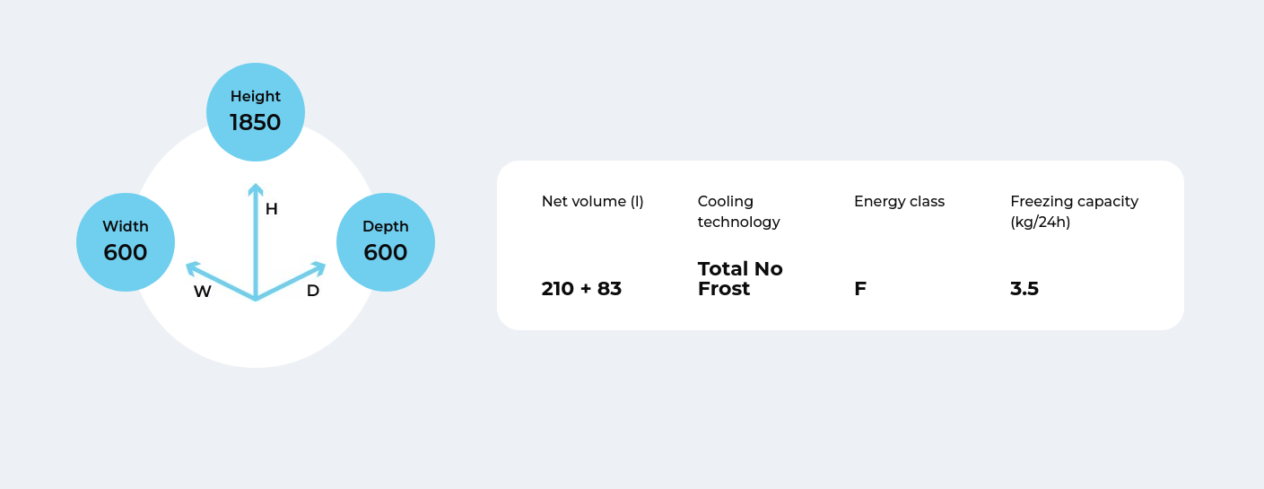Click the Depth 600 circle
This screenshot has height=489, width=1264.
(x=386, y=242)
